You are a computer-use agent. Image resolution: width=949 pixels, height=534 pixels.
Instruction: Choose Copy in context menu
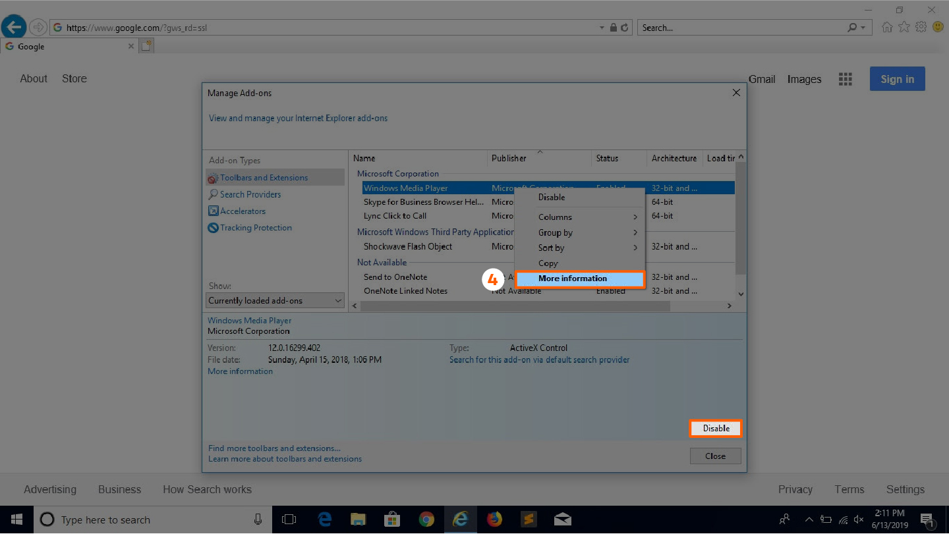point(579,263)
